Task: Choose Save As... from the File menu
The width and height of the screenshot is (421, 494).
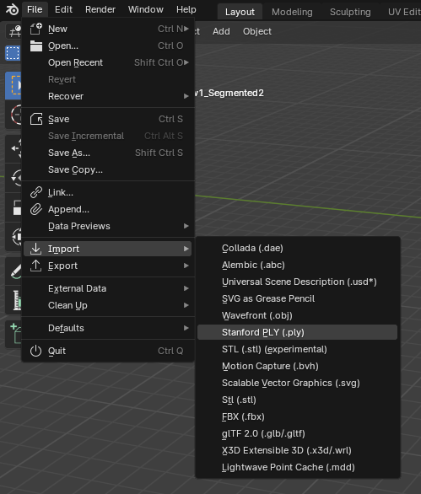Action: tap(108, 153)
